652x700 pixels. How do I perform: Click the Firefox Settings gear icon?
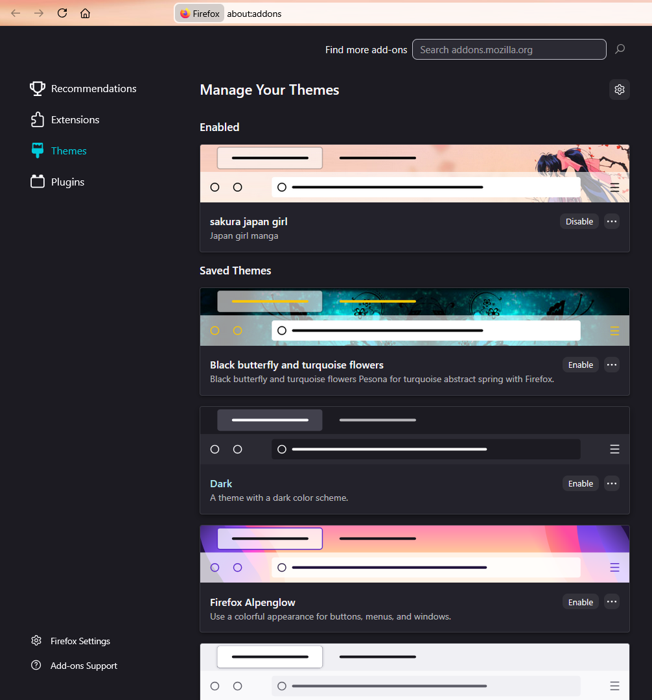coord(36,640)
